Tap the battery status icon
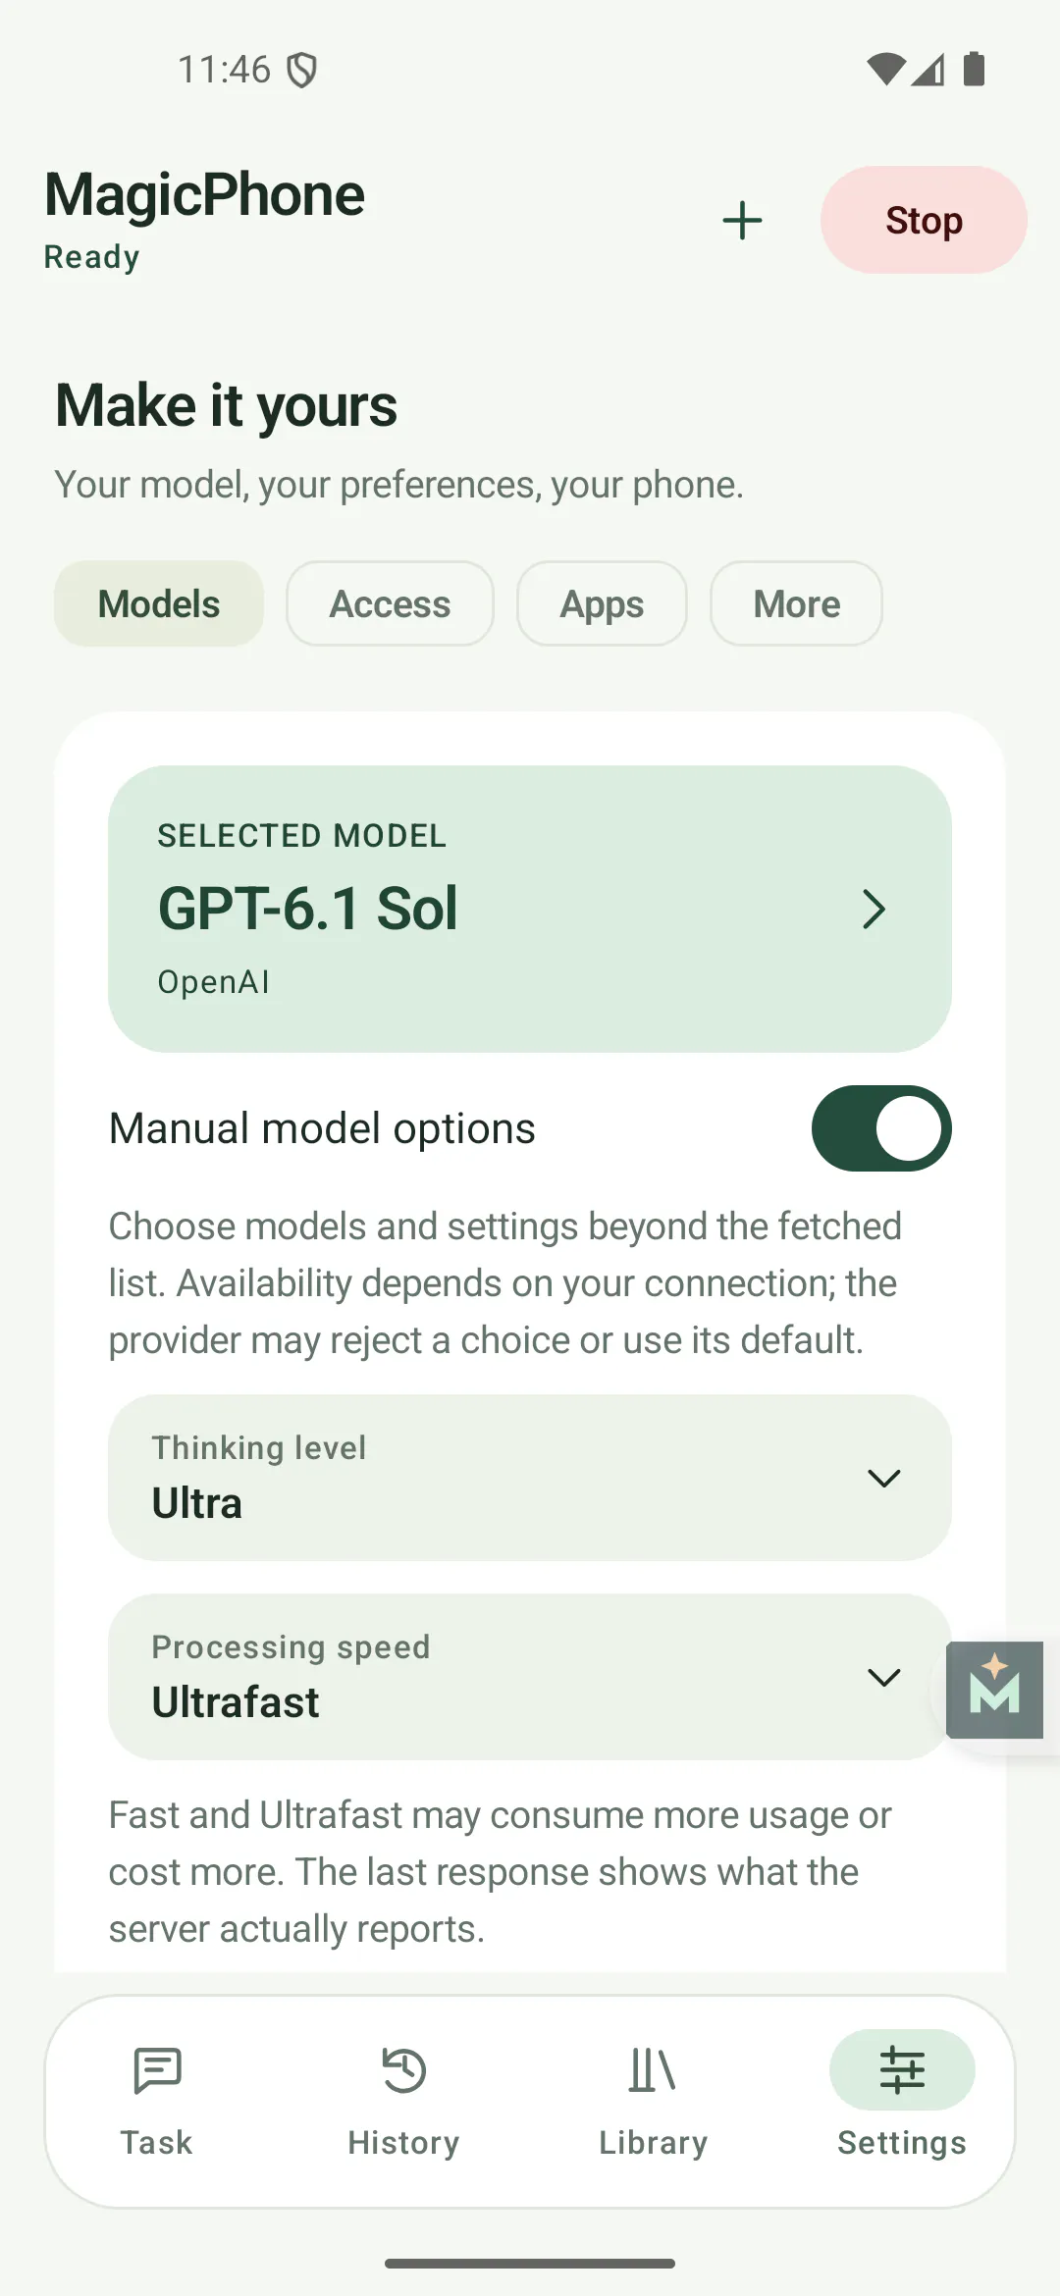Screen dimensions: 1060x2296 [974, 70]
